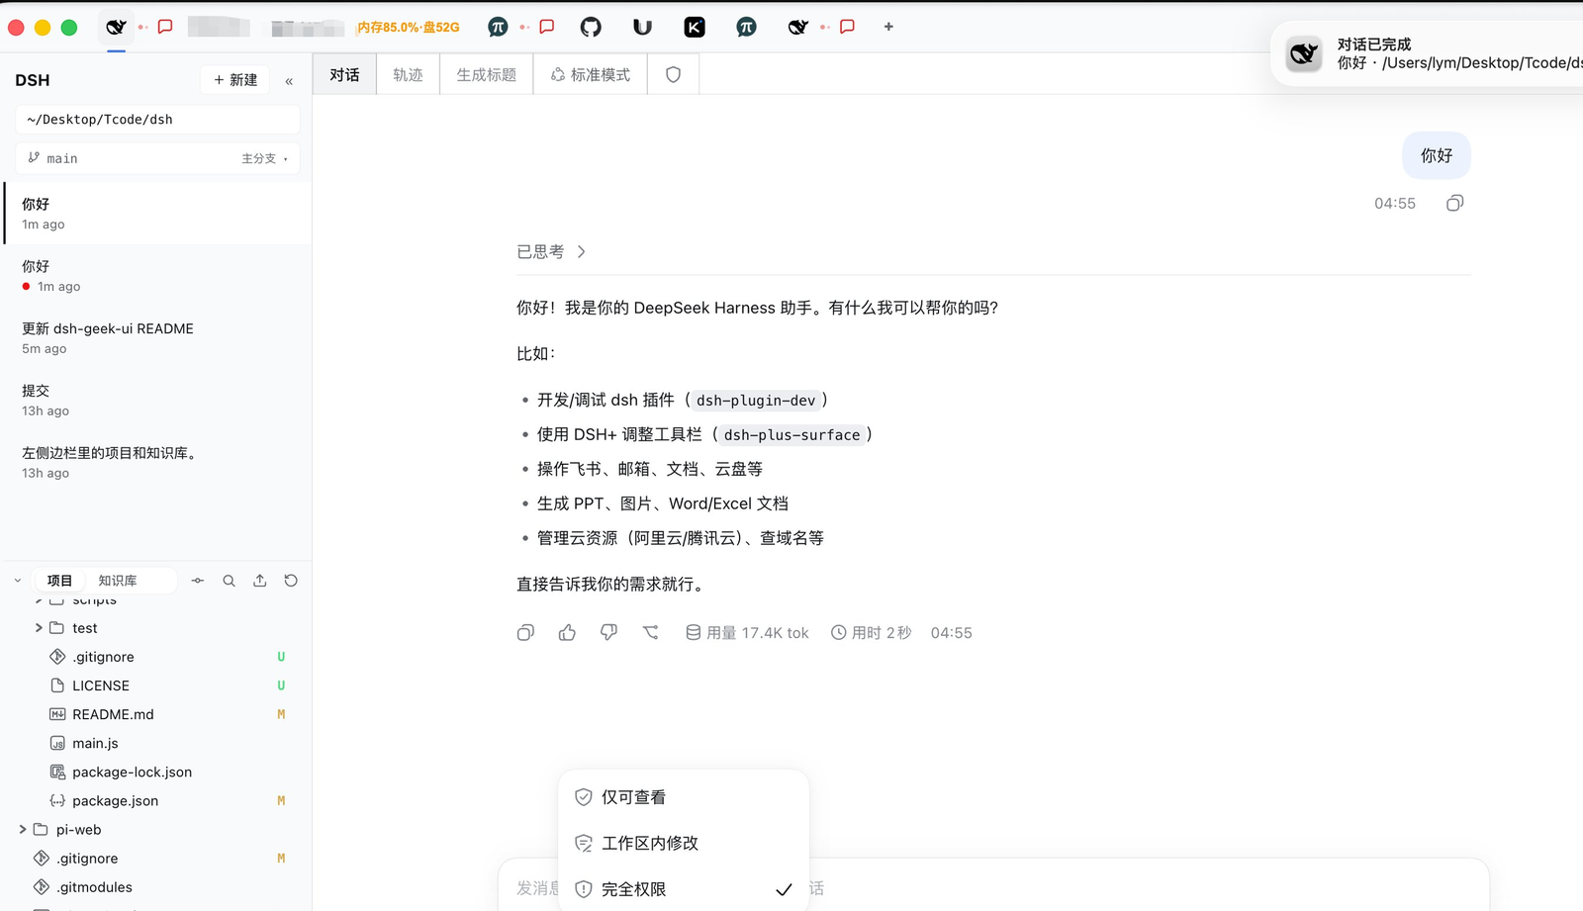Click the second pi icon right of K
Screen dimensions: 1583x911
pyautogui.click(x=747, y=27)
